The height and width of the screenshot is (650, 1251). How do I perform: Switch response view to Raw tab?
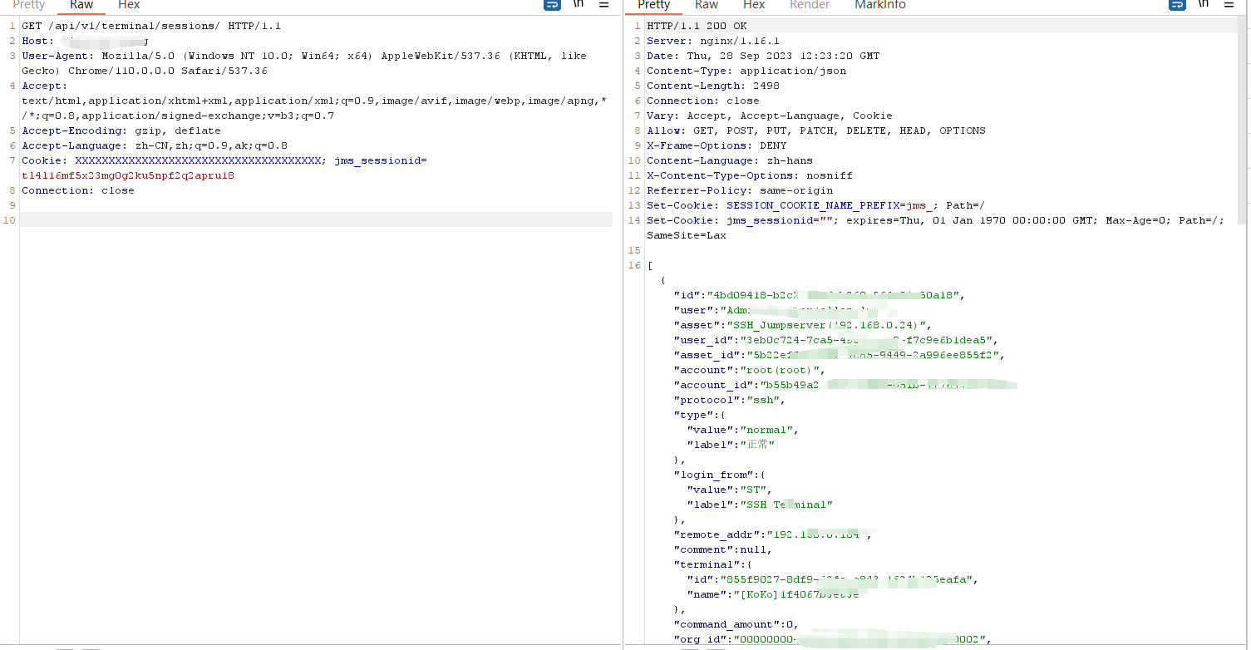click(x=707, y=5)
